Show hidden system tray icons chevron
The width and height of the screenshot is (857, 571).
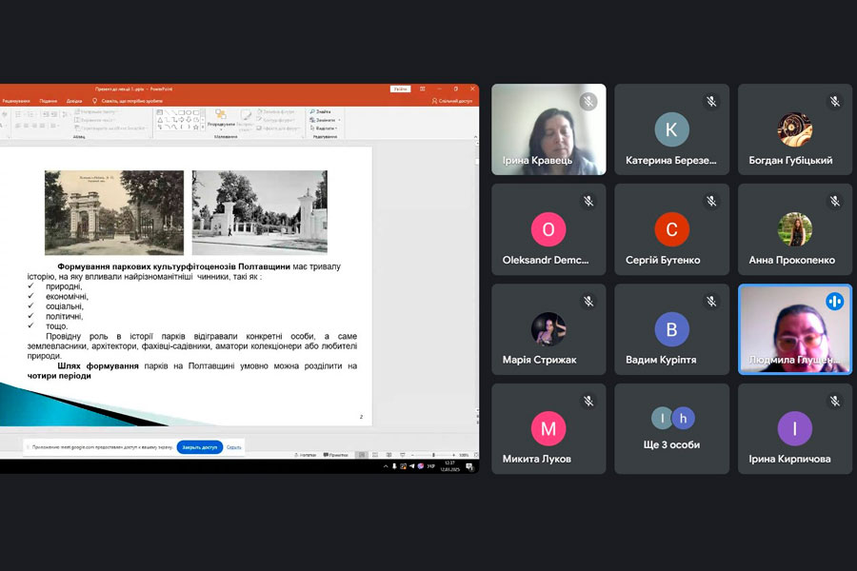coord(385,467)
